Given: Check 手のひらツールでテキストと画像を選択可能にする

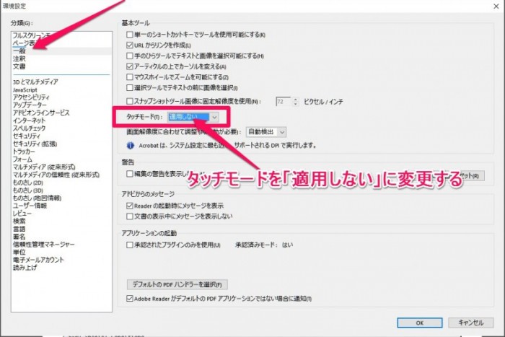Looking at the screenshot, I should [130, 56].
